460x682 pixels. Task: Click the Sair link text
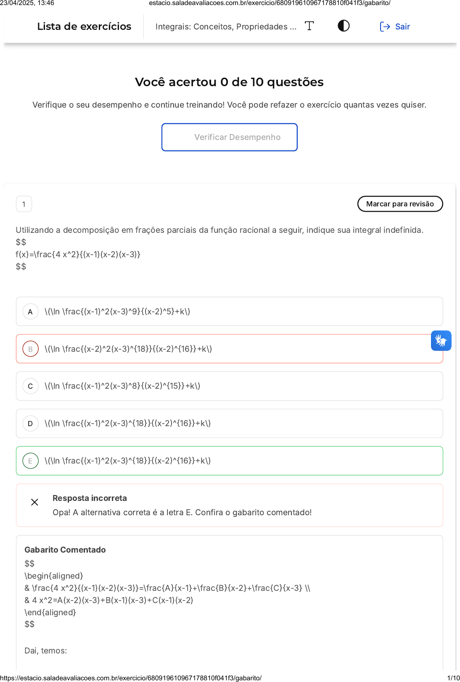point(402,27)
